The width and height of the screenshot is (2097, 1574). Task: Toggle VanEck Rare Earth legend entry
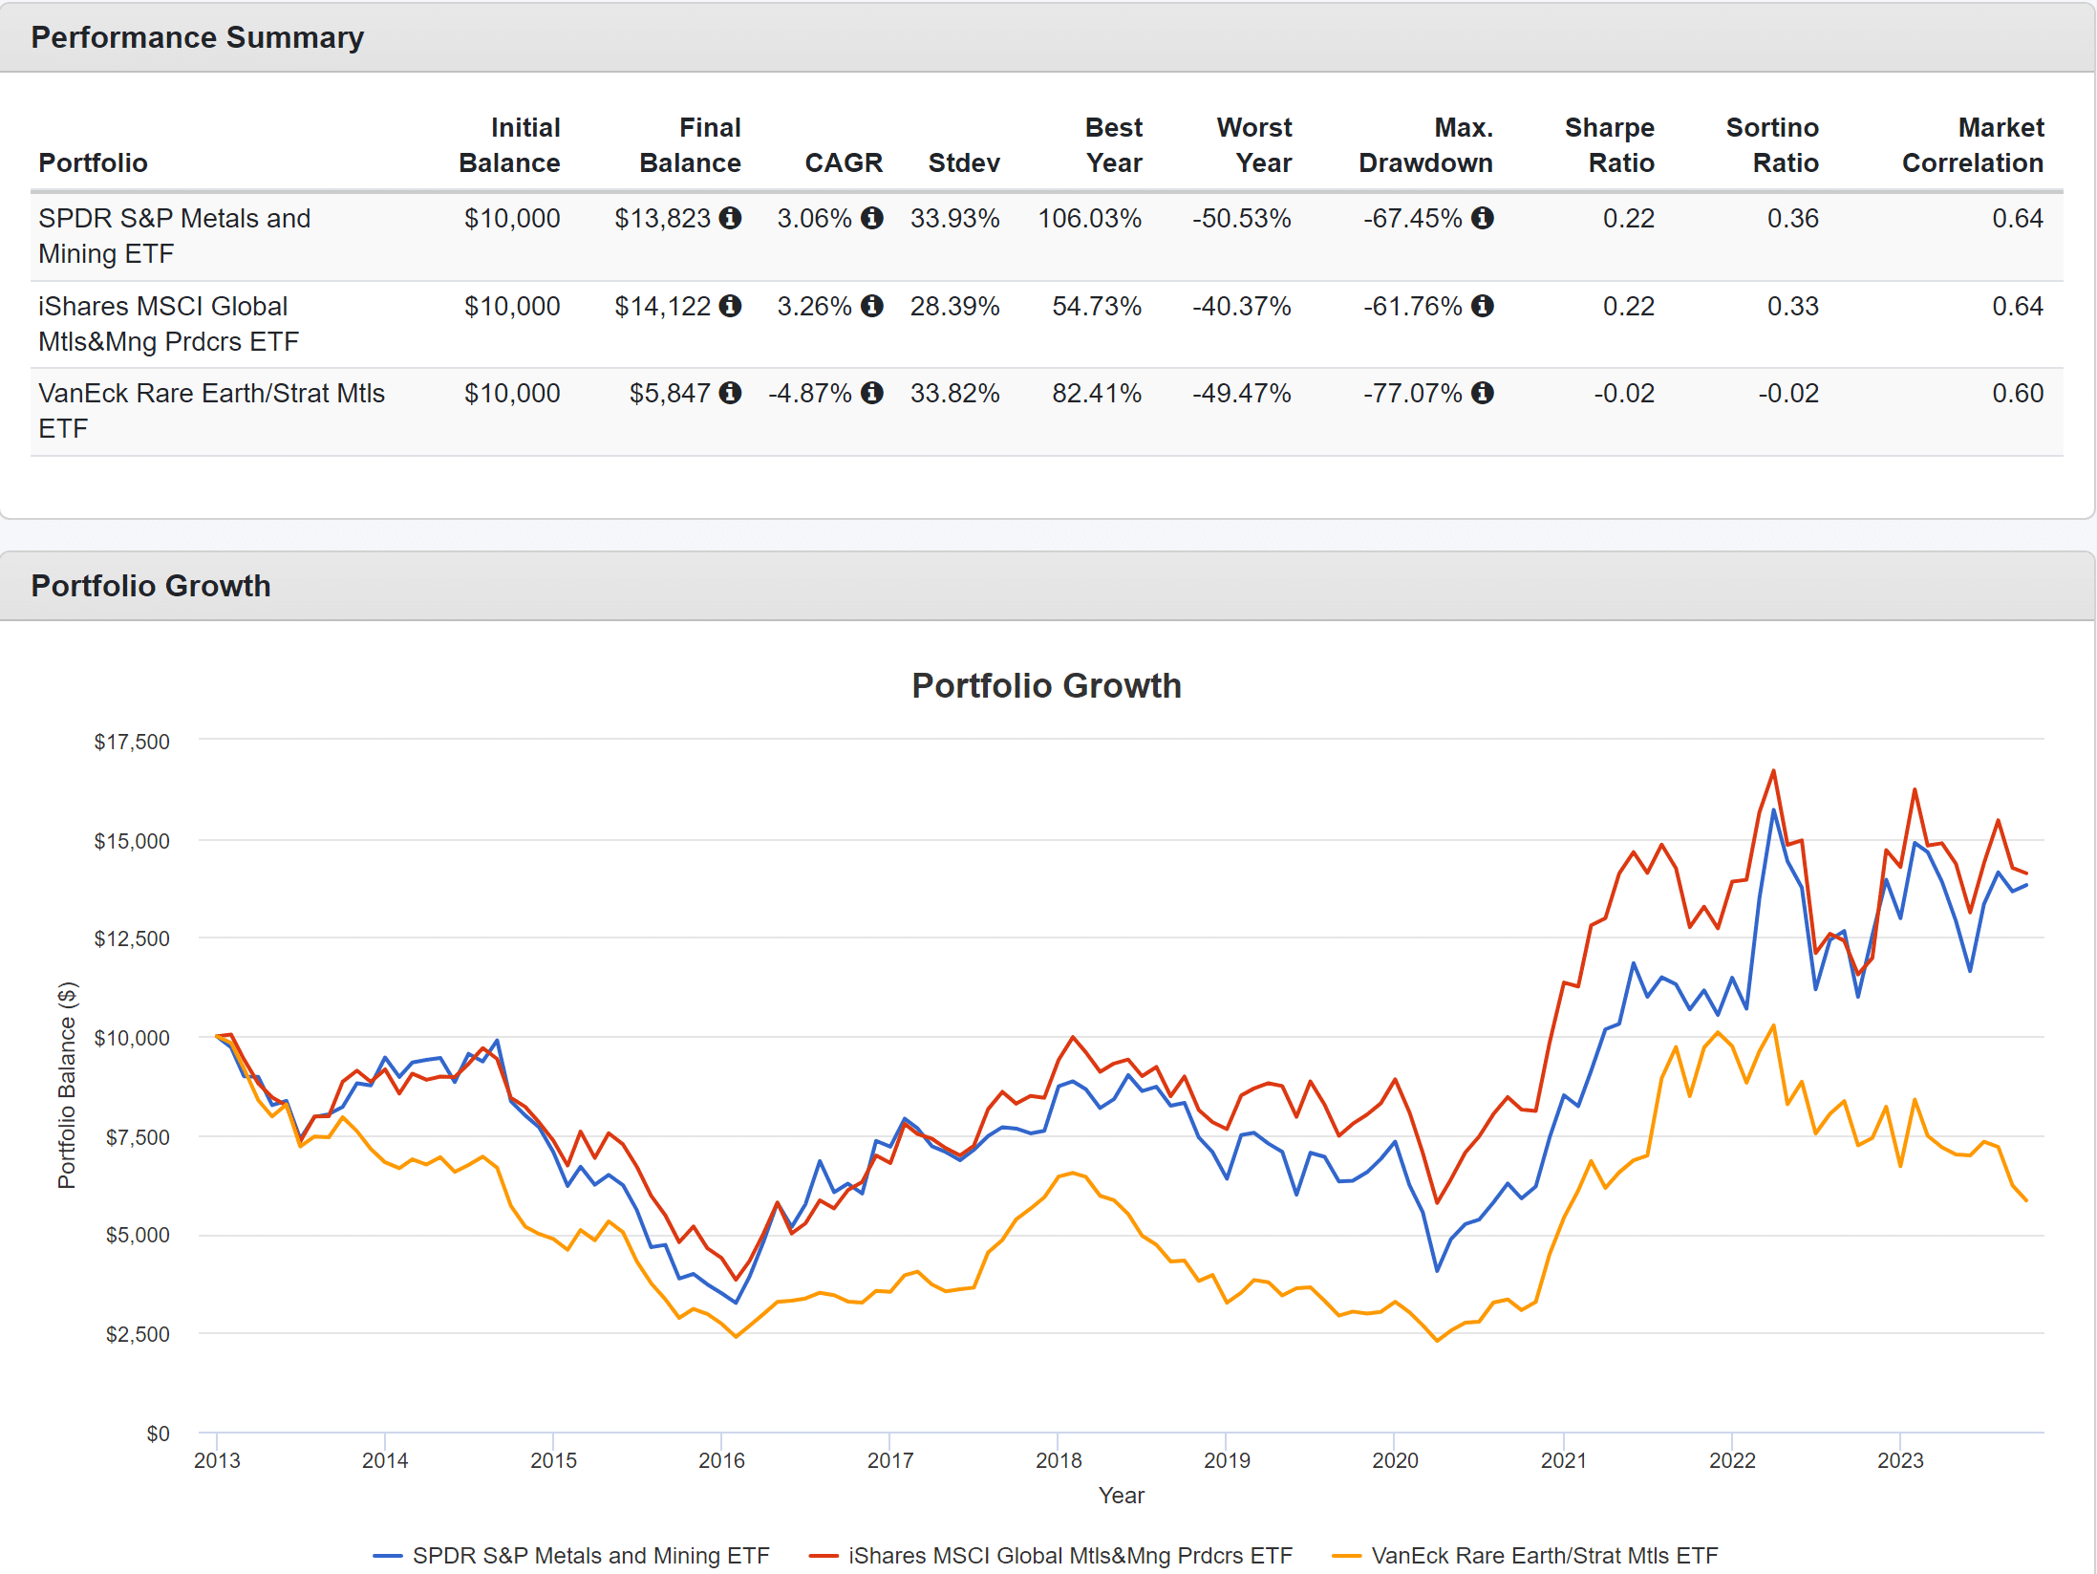(1543, 1555)
